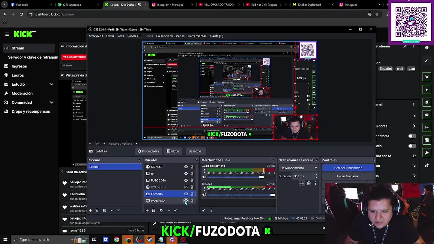Open stream info icon in Kick right sidebar
The height and width of the screenshot is (244, 434).
click(427, 48)
